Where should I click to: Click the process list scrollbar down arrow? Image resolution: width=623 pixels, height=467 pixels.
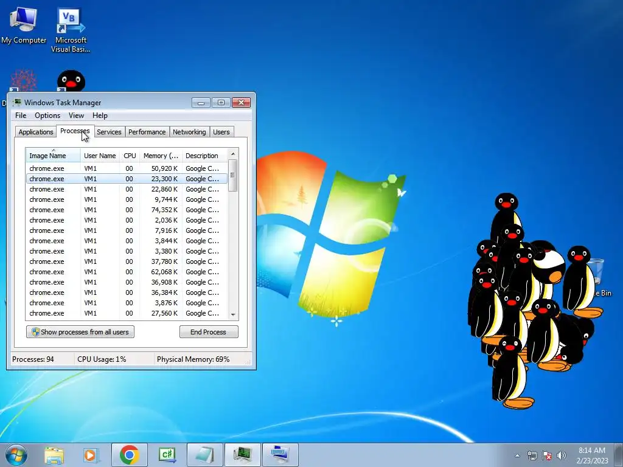[233, 314]
